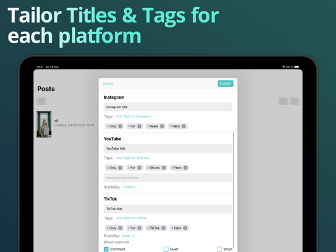Remove the TikTok #Only tag
This screenshot has height=252, width=336.
coord(120,228)
